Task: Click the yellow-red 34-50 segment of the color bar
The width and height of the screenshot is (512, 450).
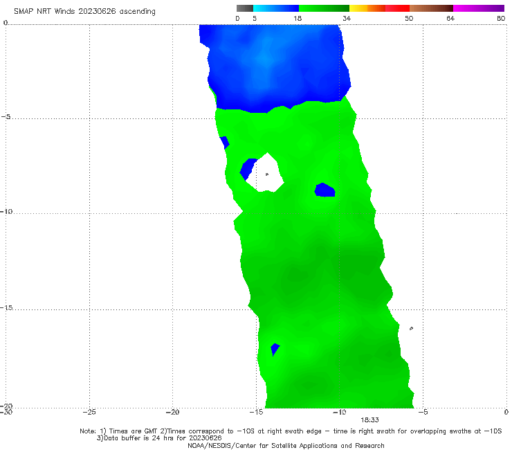Action: 379,8
